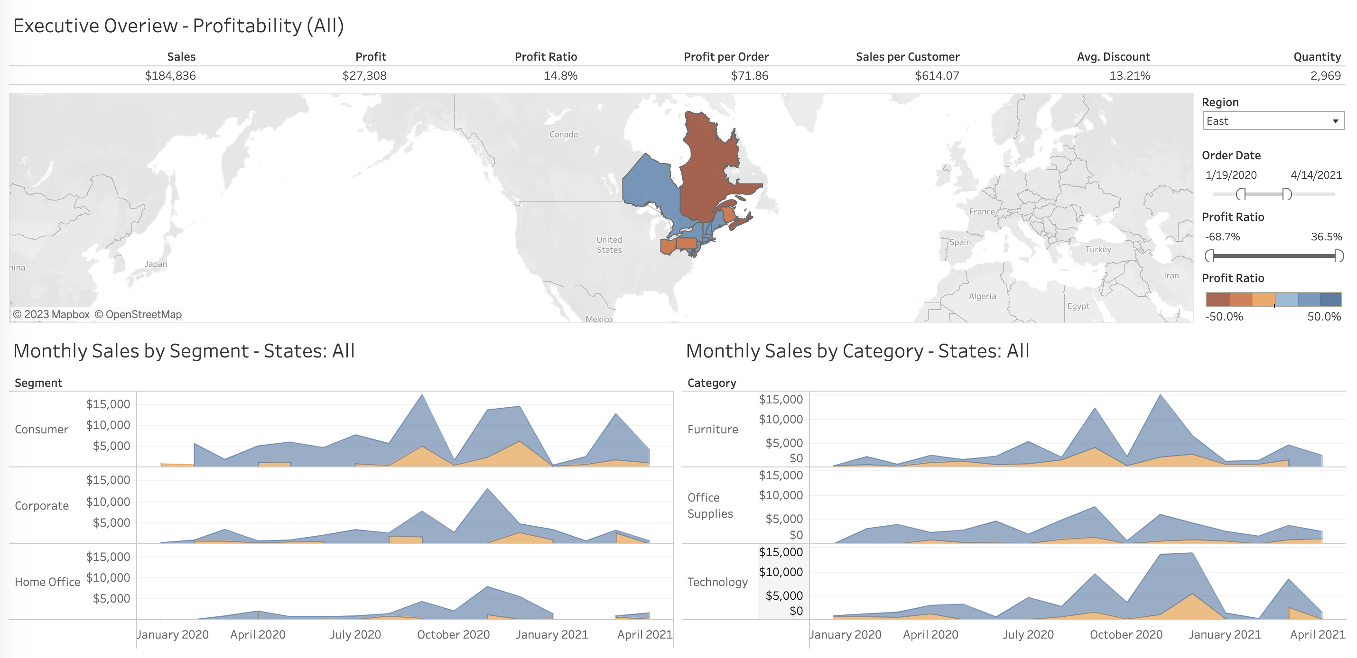Click the Order Date end date 4/14/2021

point(1316,175)
